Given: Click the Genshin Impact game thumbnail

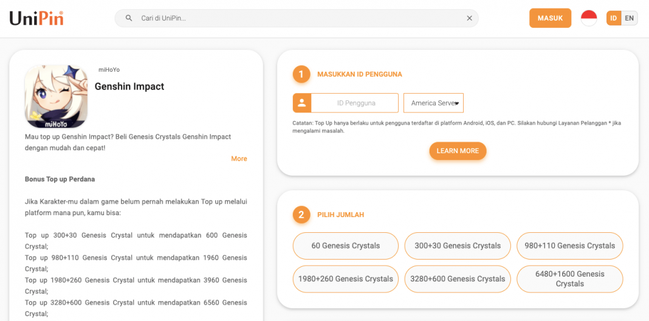Looking at the screenshot, I should (57, 96).
